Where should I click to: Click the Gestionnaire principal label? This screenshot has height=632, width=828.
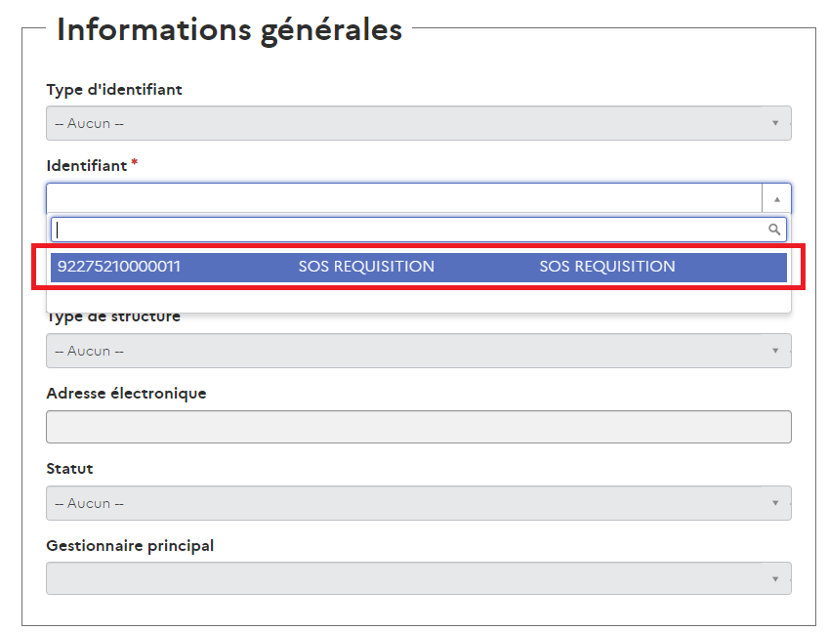(130, 545)
